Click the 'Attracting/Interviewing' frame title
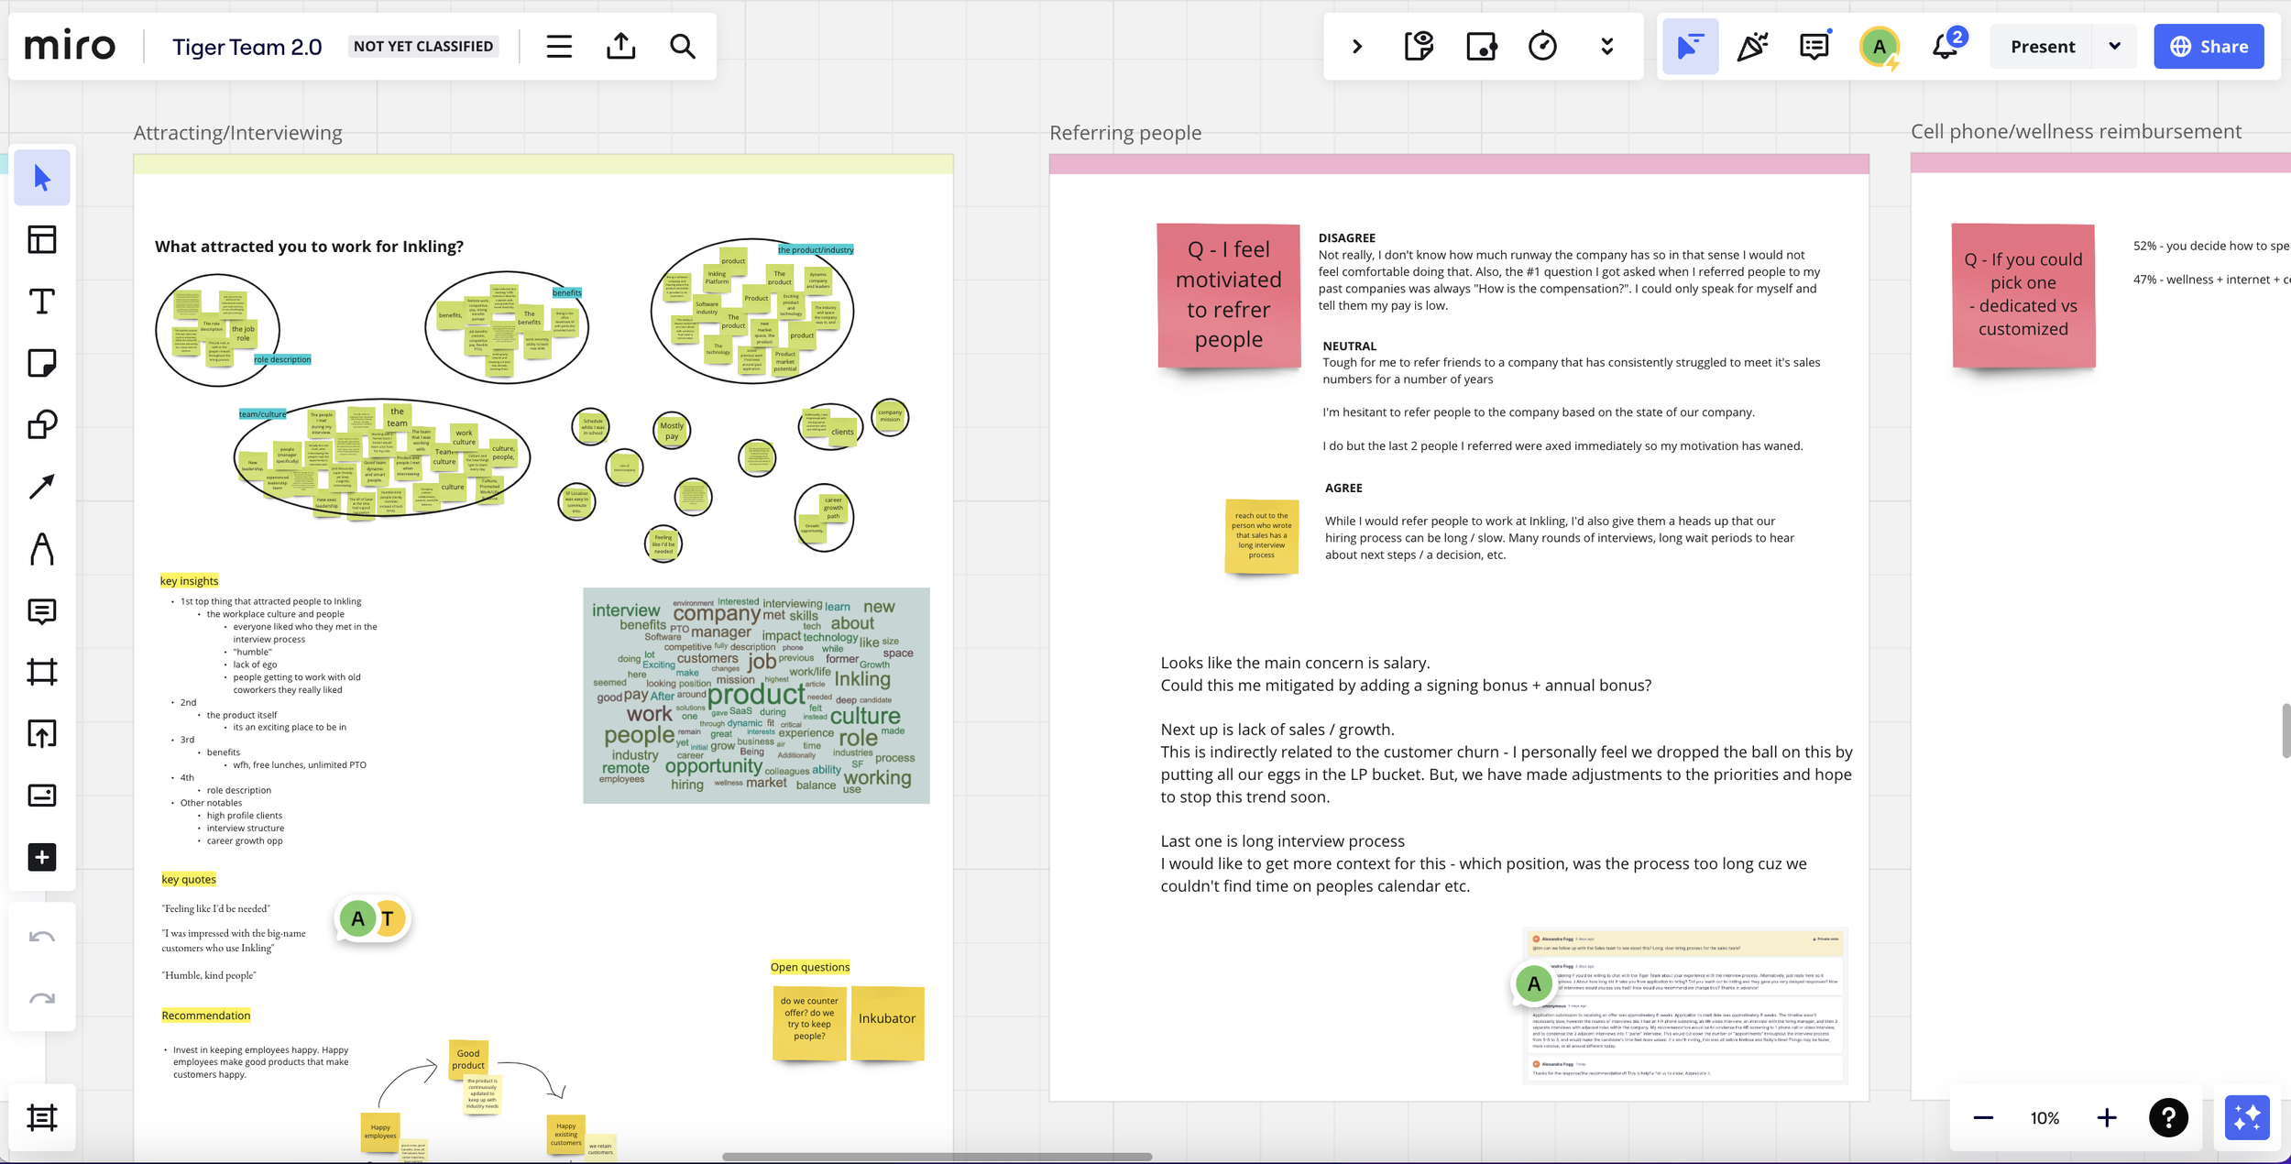Image resolution: width=2291 pixels, height=1164 pixels. [x=238, y=133]
